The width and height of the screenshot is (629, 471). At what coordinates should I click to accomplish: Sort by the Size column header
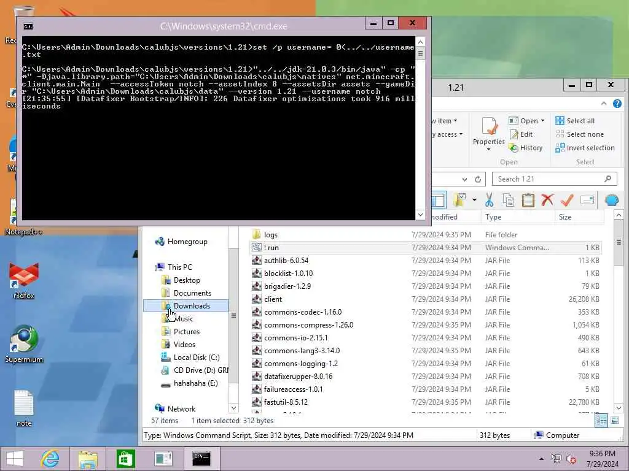(x=580, y=216)
